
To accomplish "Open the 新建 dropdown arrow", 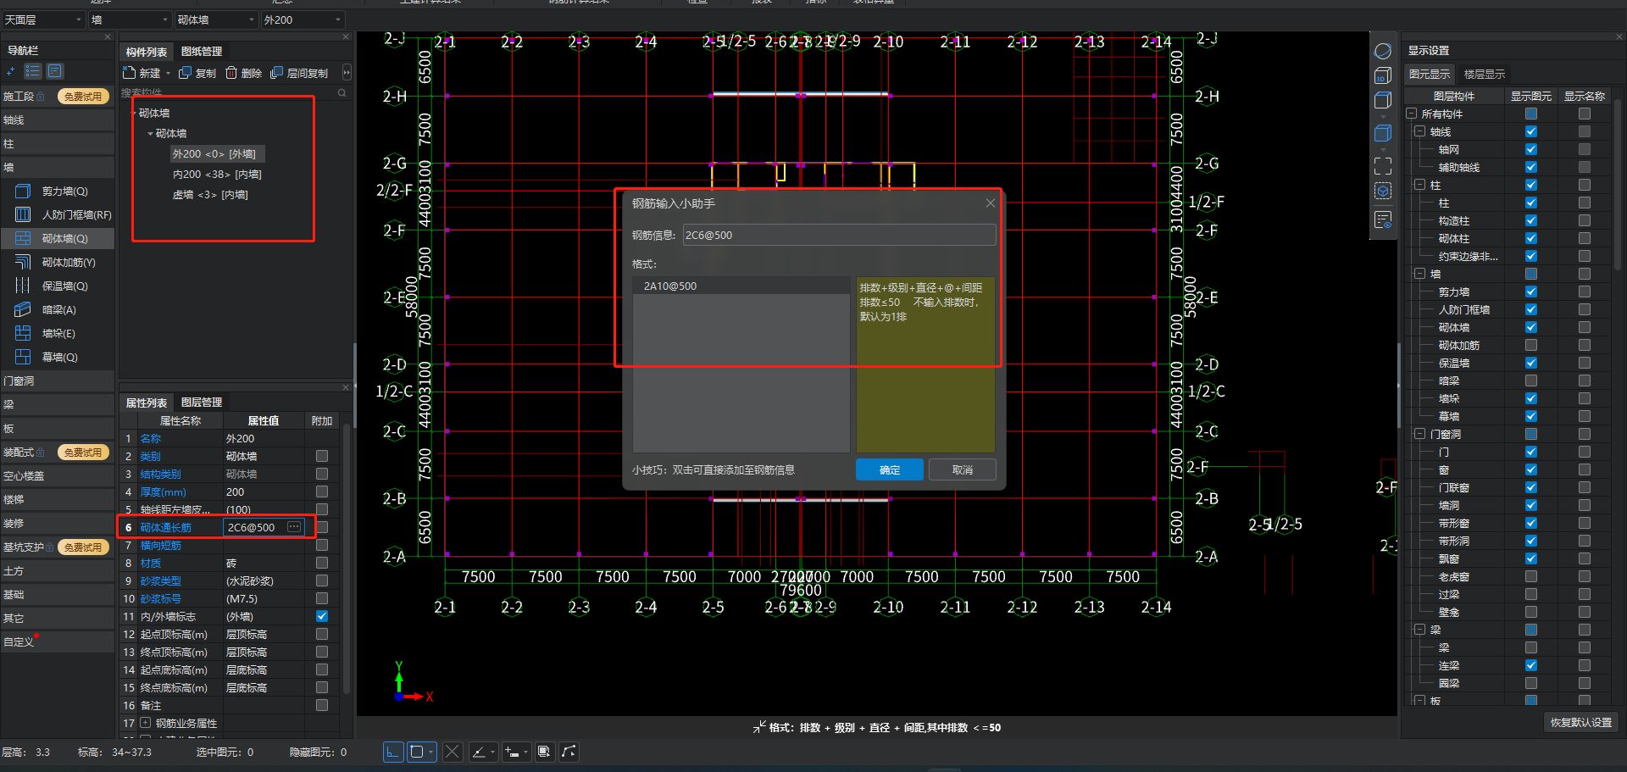I will coord(168,74).
